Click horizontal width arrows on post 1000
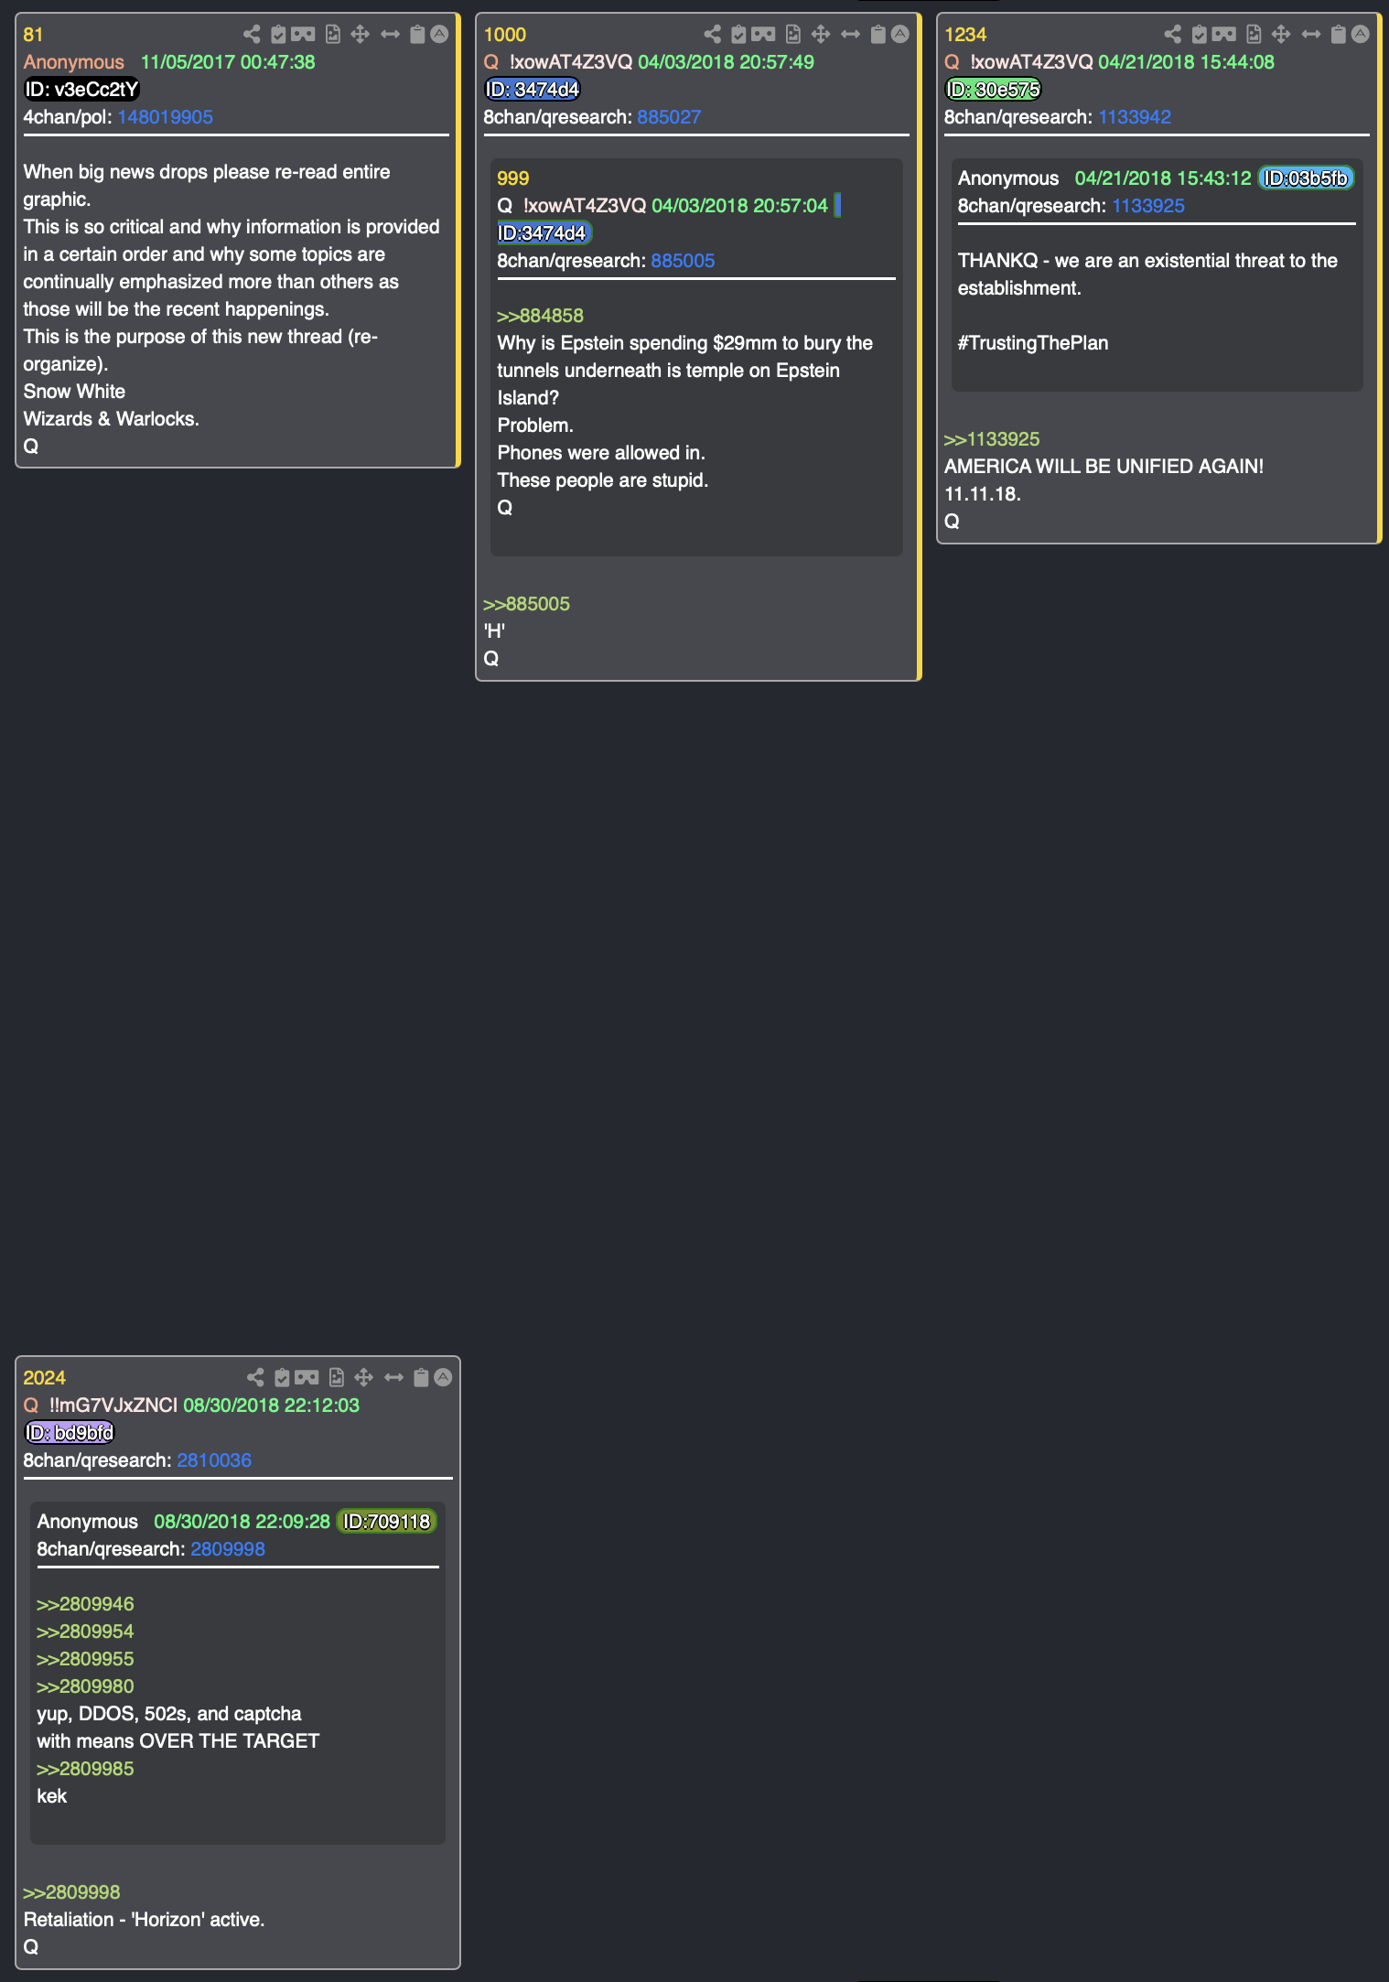 pos(850,35)
